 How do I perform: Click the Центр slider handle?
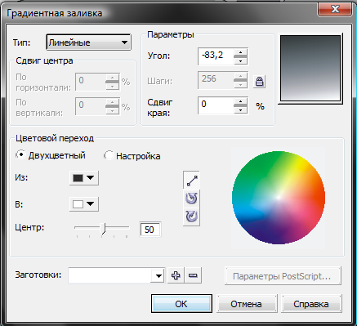point(103,228)
